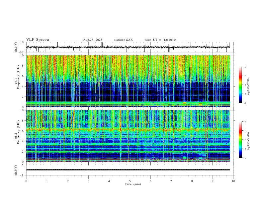This screenshot has height=203, width=263.
Task: Click the 'ch.3(V)' axis label
Action: pos(16,170)
